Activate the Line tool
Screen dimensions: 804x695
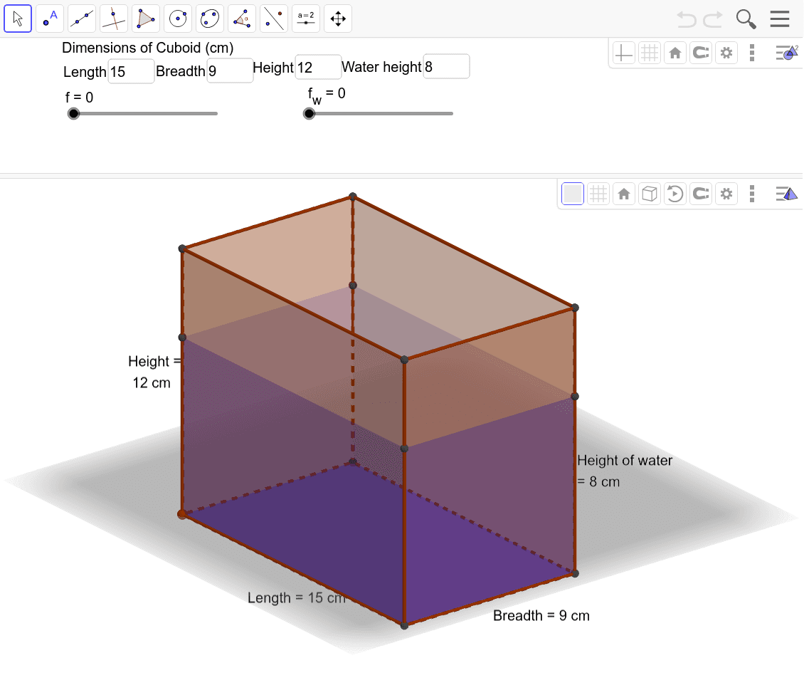(x=82, y=18)
